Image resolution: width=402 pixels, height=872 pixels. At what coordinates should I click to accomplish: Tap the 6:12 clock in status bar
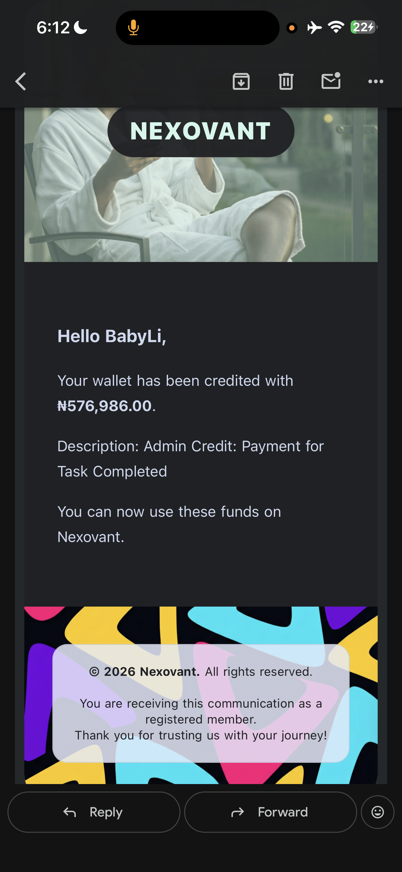coord(53,27)
